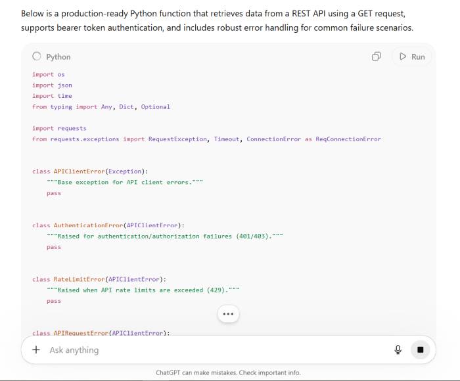Click 'class APIRequestError' definition line
This screenshot has width=460, height=381.
pos(101,333)
